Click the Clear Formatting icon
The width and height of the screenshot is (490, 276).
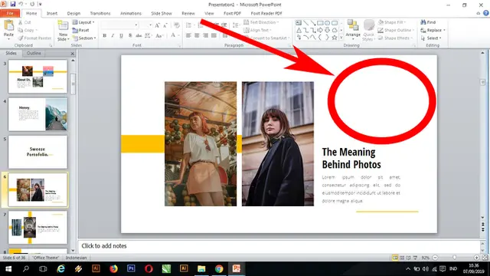177,25
